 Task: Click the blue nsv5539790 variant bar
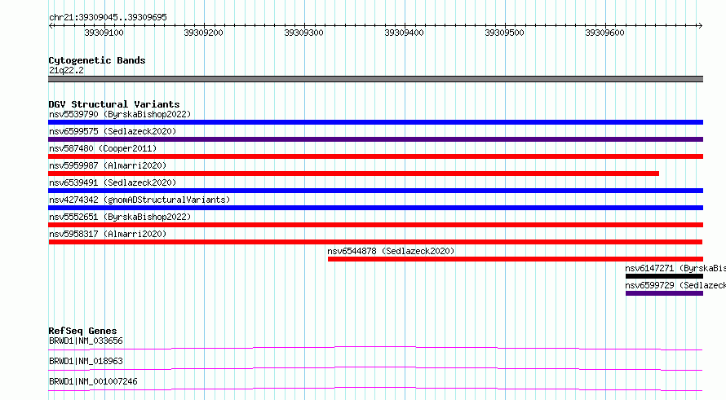(x=375, y=122)
